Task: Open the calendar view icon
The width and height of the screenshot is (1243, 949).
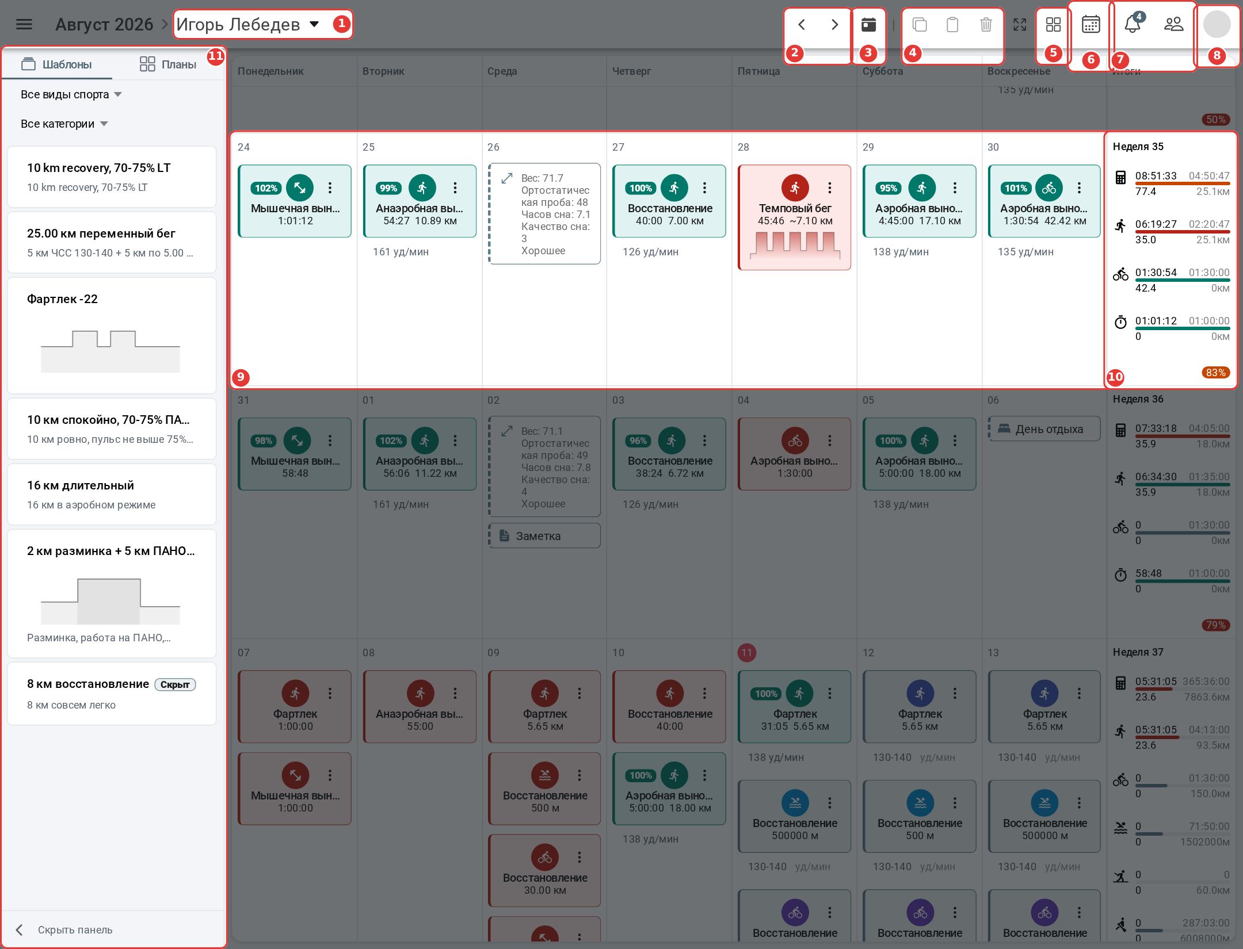Action: [x=1091, y=24]
